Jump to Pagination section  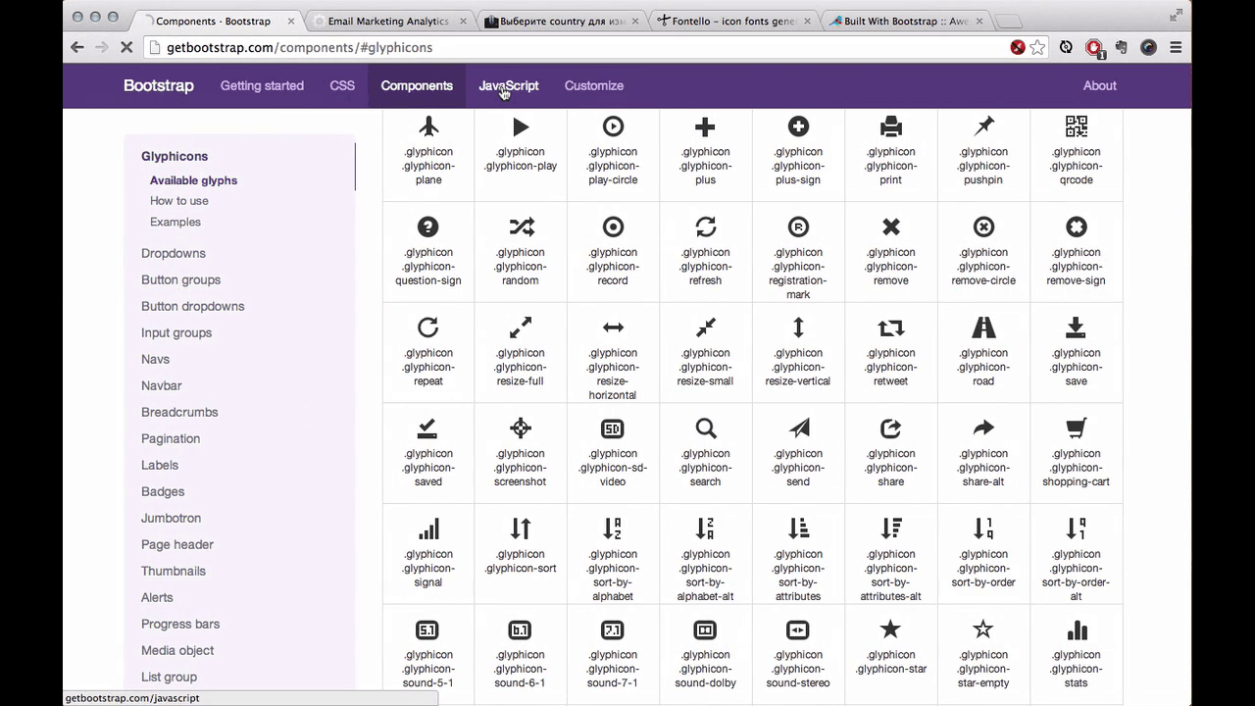171,438
